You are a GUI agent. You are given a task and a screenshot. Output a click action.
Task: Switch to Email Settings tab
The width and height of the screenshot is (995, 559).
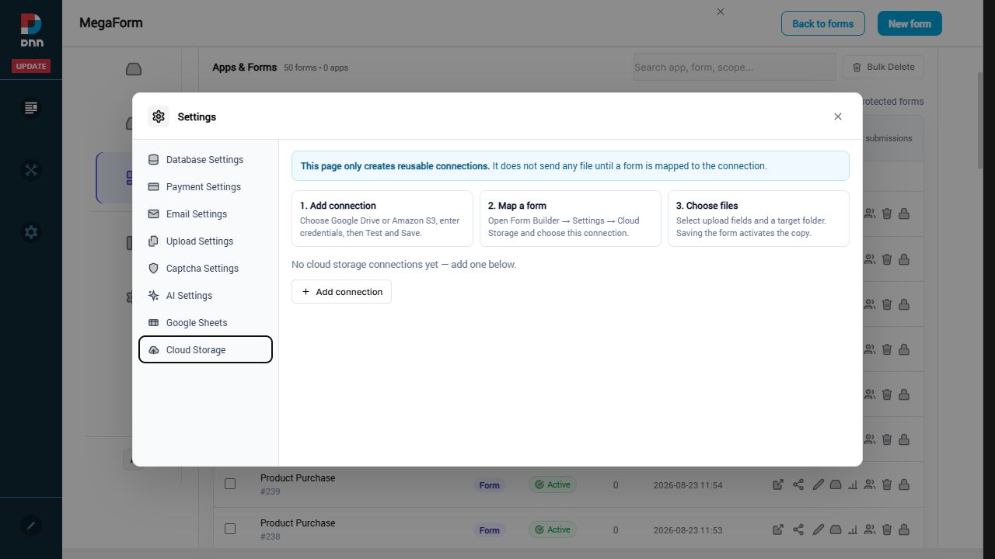[205, 214]
